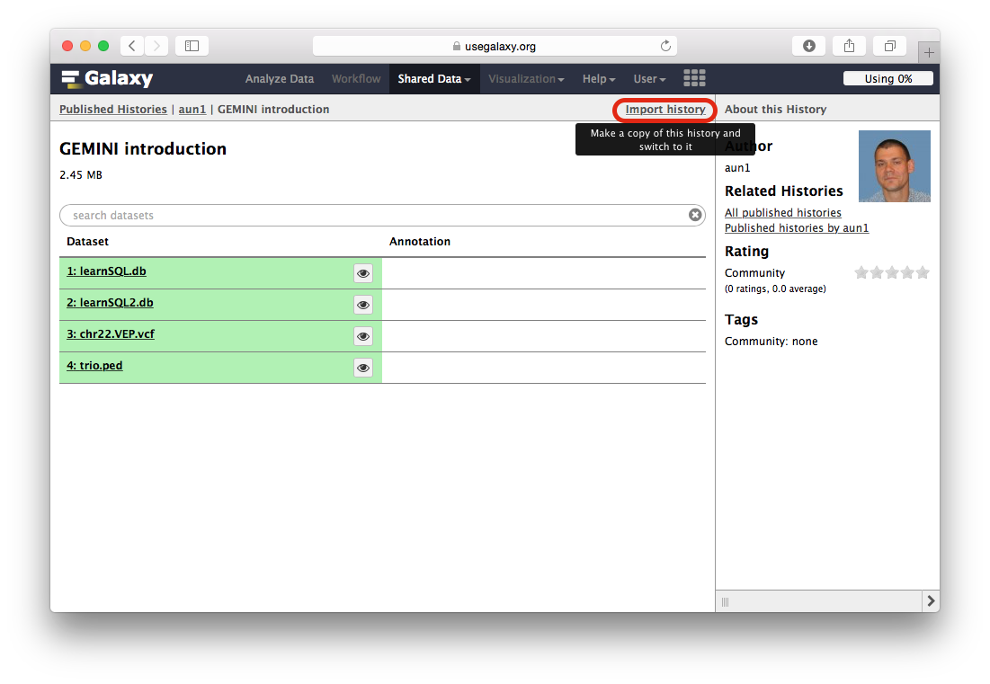Click the Annotation column header
990x684 pixels.
point(420,241)
